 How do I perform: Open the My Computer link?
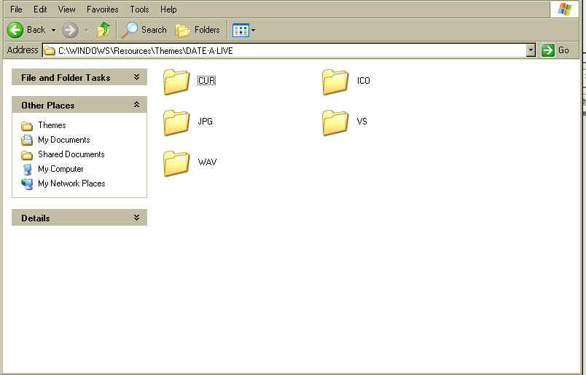(61, 169)
